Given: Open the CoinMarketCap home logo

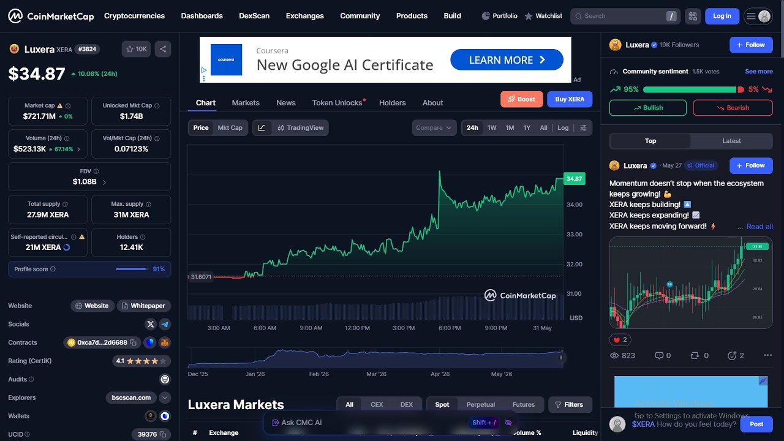Looking at the screenshot, I should pos(51,16).
